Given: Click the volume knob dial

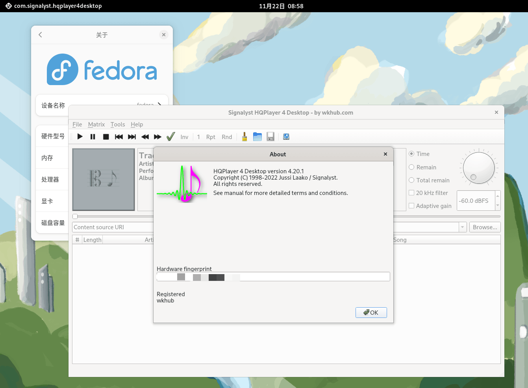Looking at the screenshot, I should coord(479,168).
